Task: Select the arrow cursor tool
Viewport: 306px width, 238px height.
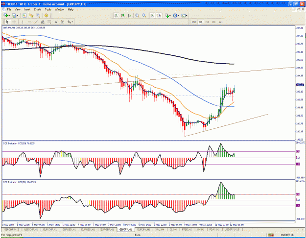Action: pyautogui.click(x=7, y=22)
